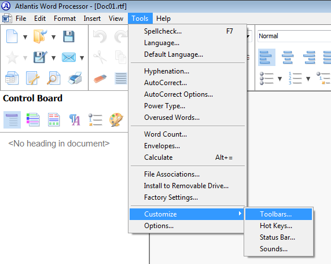Image resolution: width=331 pixels, height=264 pixels.
Task: Open Overused Words... tool
Action: (x=187, y=118)
